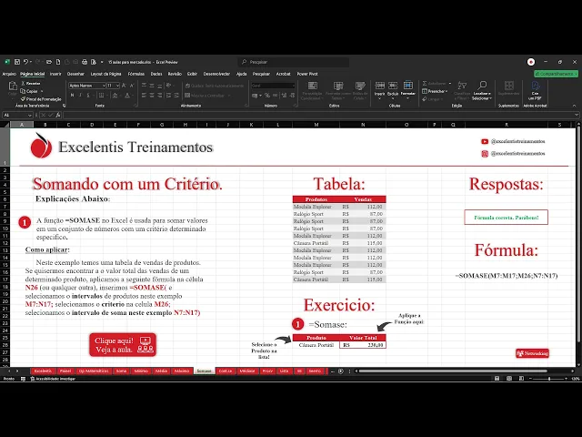Click the formula bar input
582x437 pixels.
319,116
